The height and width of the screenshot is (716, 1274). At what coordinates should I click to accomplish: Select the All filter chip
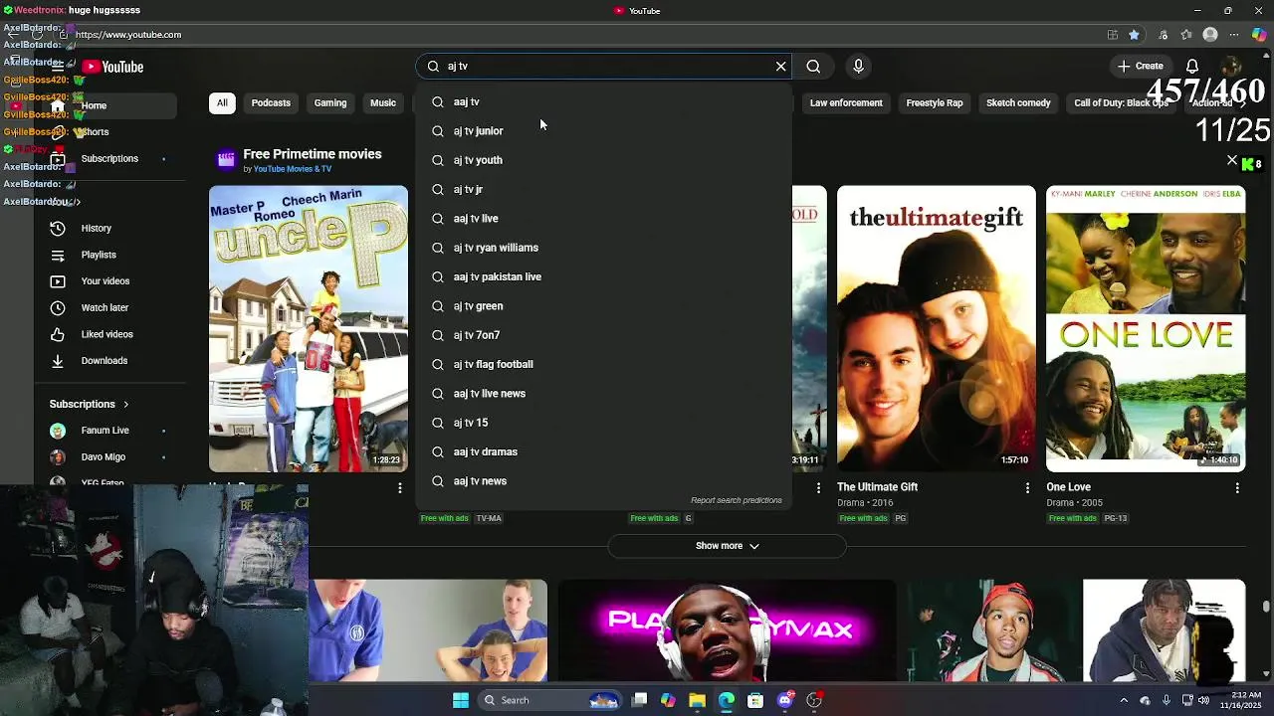[x=222, y=103]
